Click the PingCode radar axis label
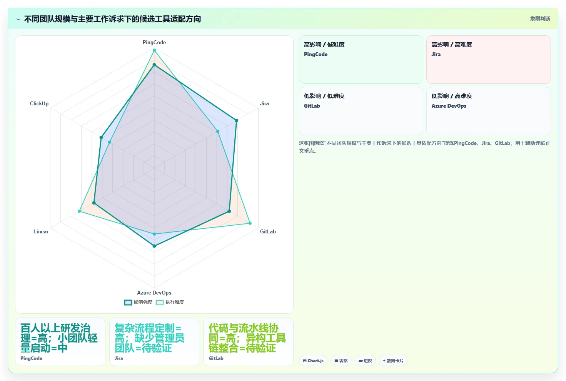The width and height of the screenshot is (566, 381). (154, 42)
